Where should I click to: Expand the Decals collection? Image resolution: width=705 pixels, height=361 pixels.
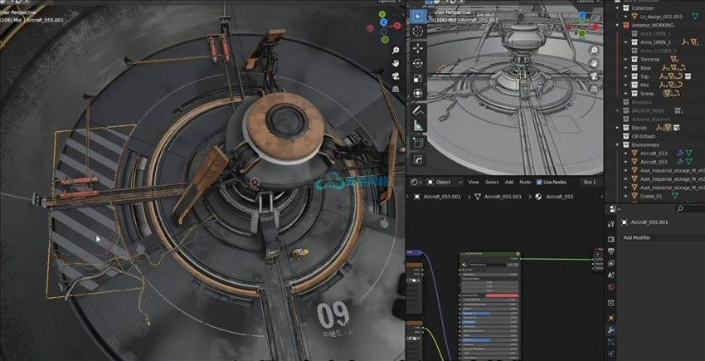(618, 128)
